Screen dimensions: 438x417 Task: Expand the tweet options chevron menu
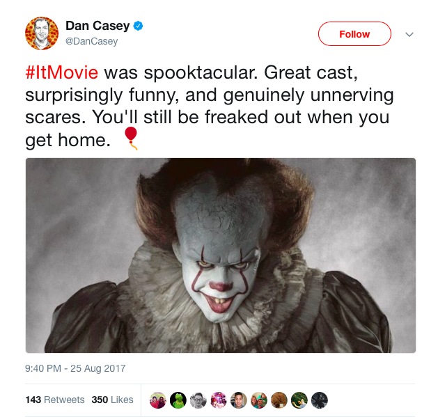coord(409,34)
